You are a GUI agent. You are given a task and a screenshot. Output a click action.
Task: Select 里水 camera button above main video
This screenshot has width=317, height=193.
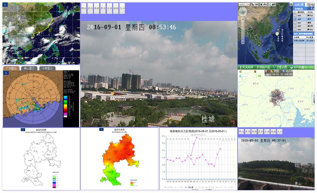(103, 8)
